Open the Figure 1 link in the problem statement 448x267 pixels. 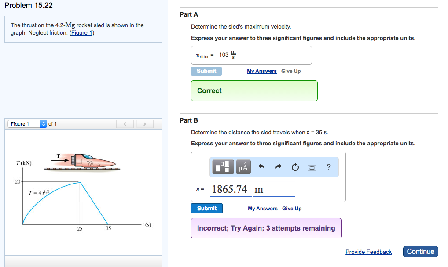[82, 32]
